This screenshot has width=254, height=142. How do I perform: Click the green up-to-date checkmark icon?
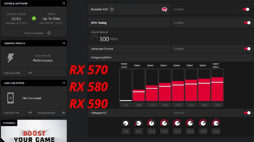click(x=34, y=18)
